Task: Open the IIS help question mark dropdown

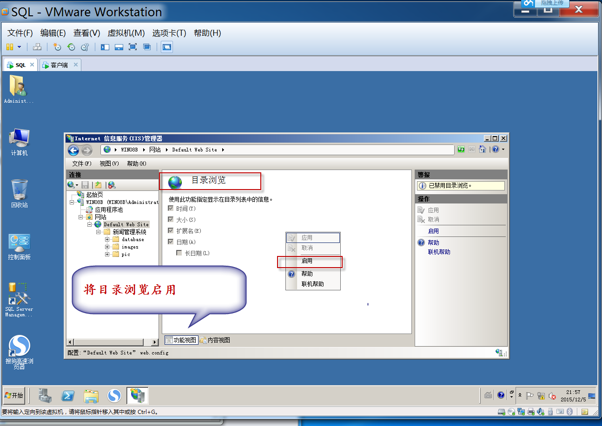Action: (498, 150)
